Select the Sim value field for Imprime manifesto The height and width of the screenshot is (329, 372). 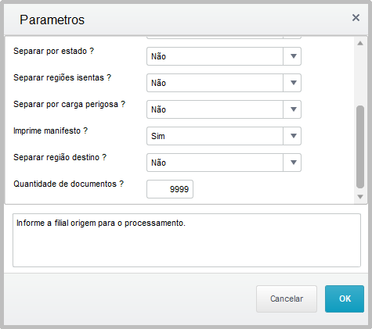click(x=215, y=136)
